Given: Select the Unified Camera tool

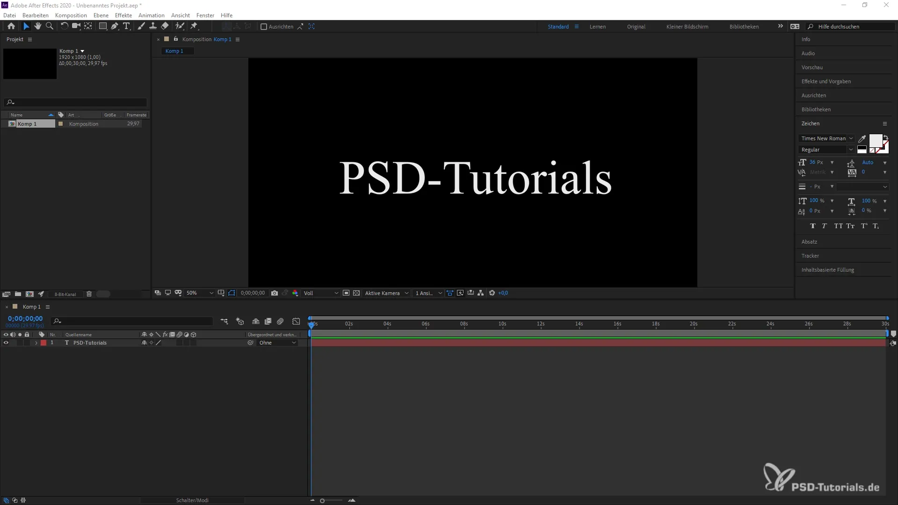Looking at the screenshot, I should (x=76, y=26).
